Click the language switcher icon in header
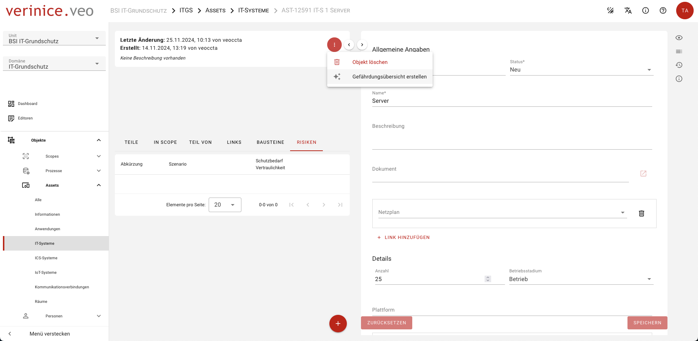This screenshot has width=698, height=341. (x=628, y=11)
